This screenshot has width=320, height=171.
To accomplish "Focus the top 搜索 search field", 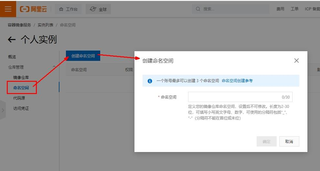I will (x=230, y=9).
